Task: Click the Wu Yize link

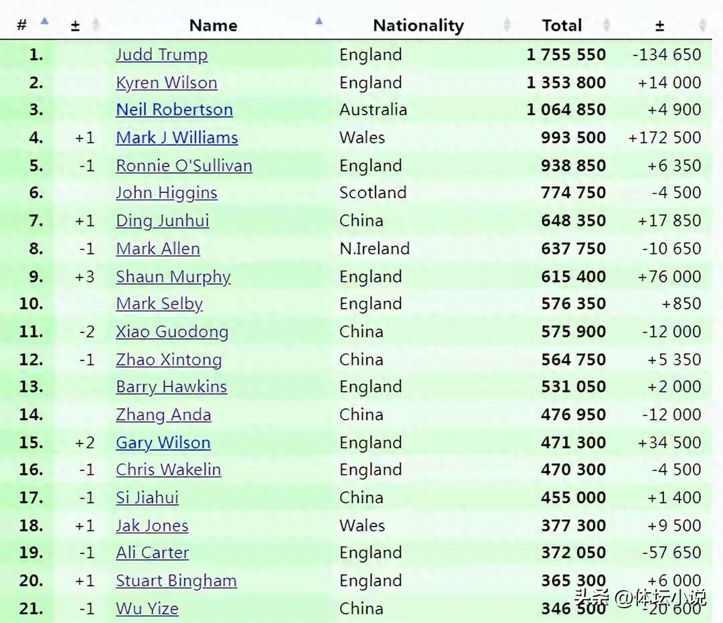Action: click(x=147, y=609)
